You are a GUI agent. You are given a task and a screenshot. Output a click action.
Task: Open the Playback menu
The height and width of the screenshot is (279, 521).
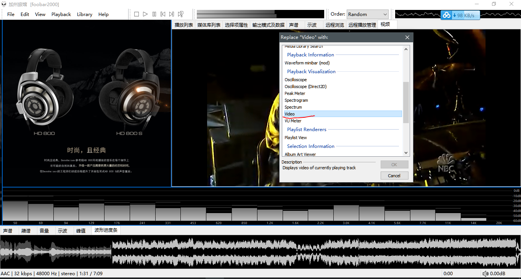[x=61, y=14]
